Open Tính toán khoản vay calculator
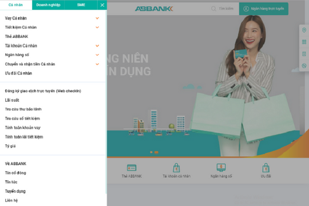Image resolution: width=309 pixels, height=206 pixels. coord(23,128)
